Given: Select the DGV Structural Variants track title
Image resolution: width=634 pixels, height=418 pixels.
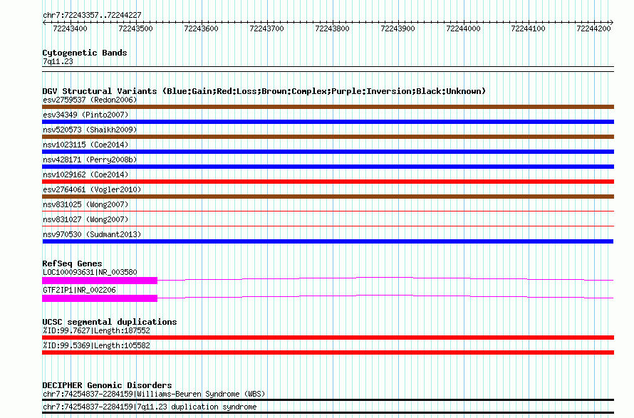Looking at the screenshot, I should click(264, 91).
